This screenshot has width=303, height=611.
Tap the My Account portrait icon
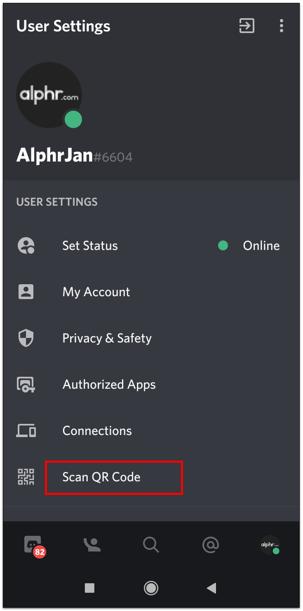coord(26,292)
